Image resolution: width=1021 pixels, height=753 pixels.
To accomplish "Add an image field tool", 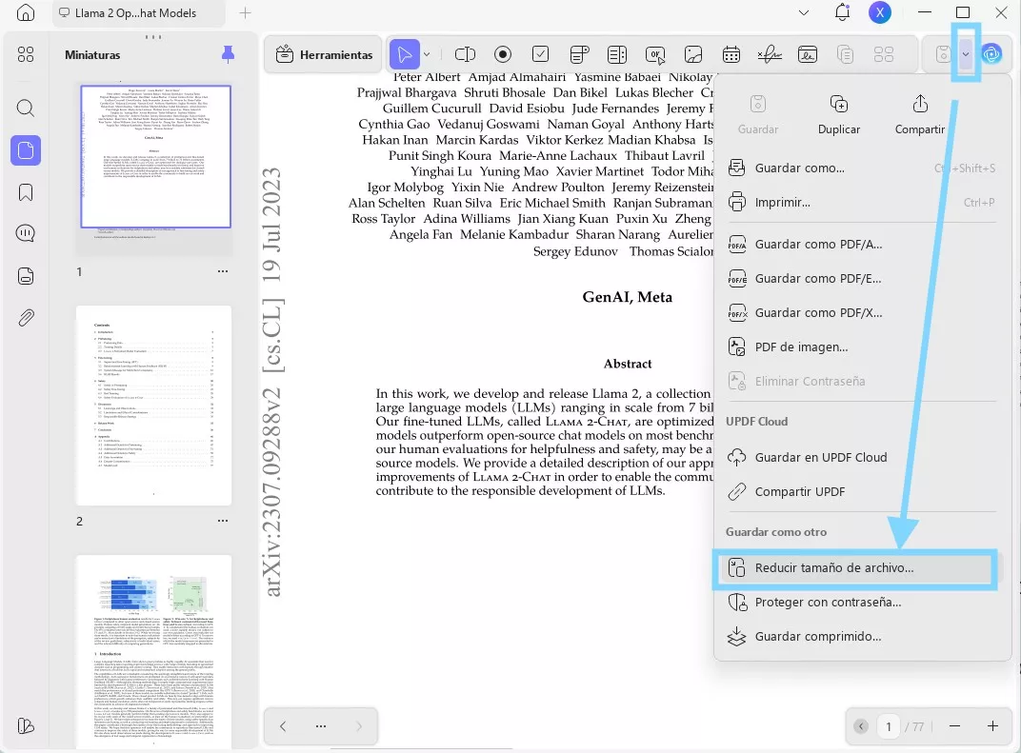I will 693,54.
